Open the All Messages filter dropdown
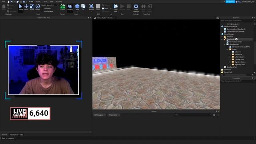Screen dimensions: 256x144 click(100, 115)
